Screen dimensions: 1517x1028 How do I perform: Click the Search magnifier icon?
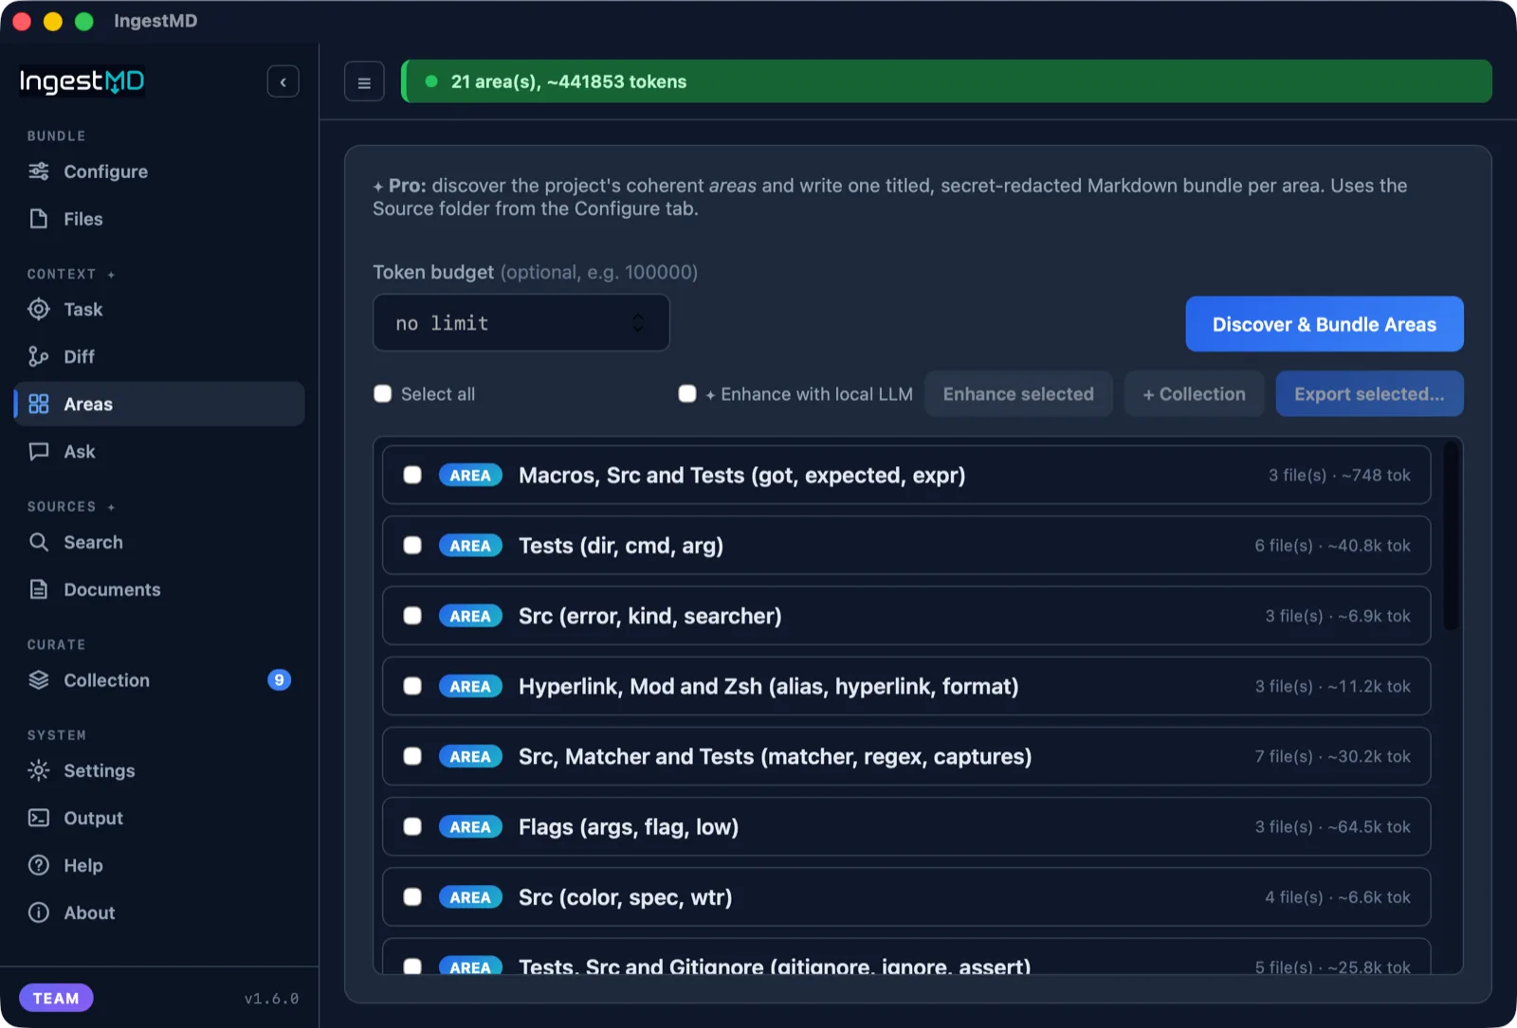[39, 542]
